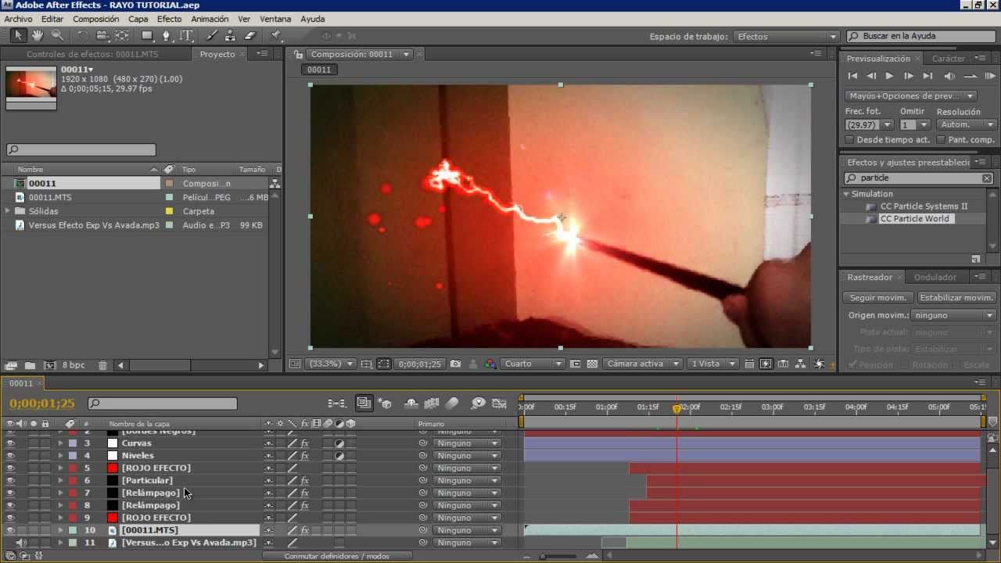The height and width of the screenshot is (563, 1001).
Task: Select CC Particle World in effects list
Action: 915,219
